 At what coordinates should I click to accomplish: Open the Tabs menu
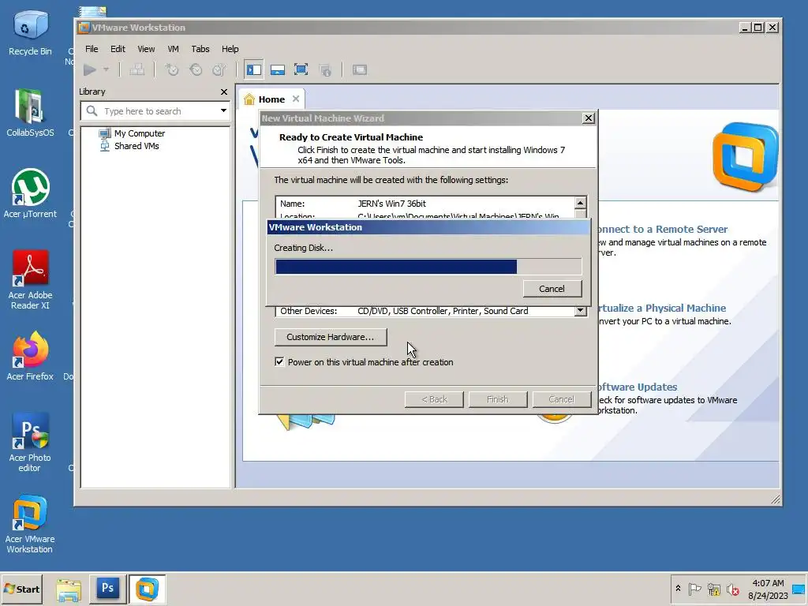point(200,49)
